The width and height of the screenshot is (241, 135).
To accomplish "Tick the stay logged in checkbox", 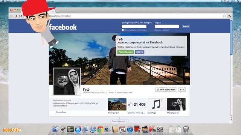I will tap(123, 30).
